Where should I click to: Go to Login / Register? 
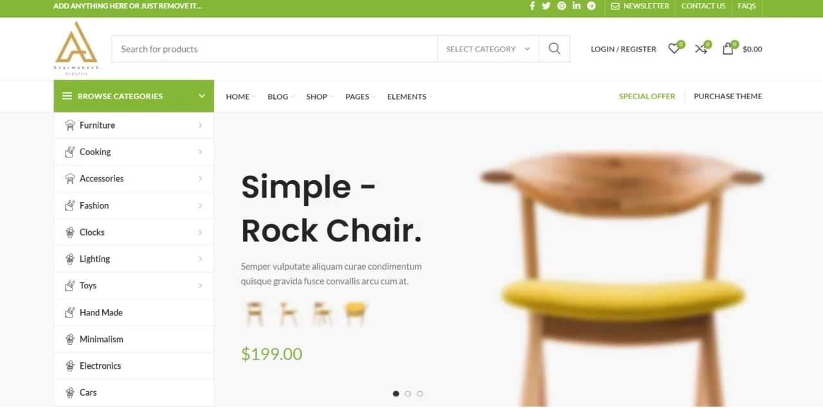click(624, 49)
